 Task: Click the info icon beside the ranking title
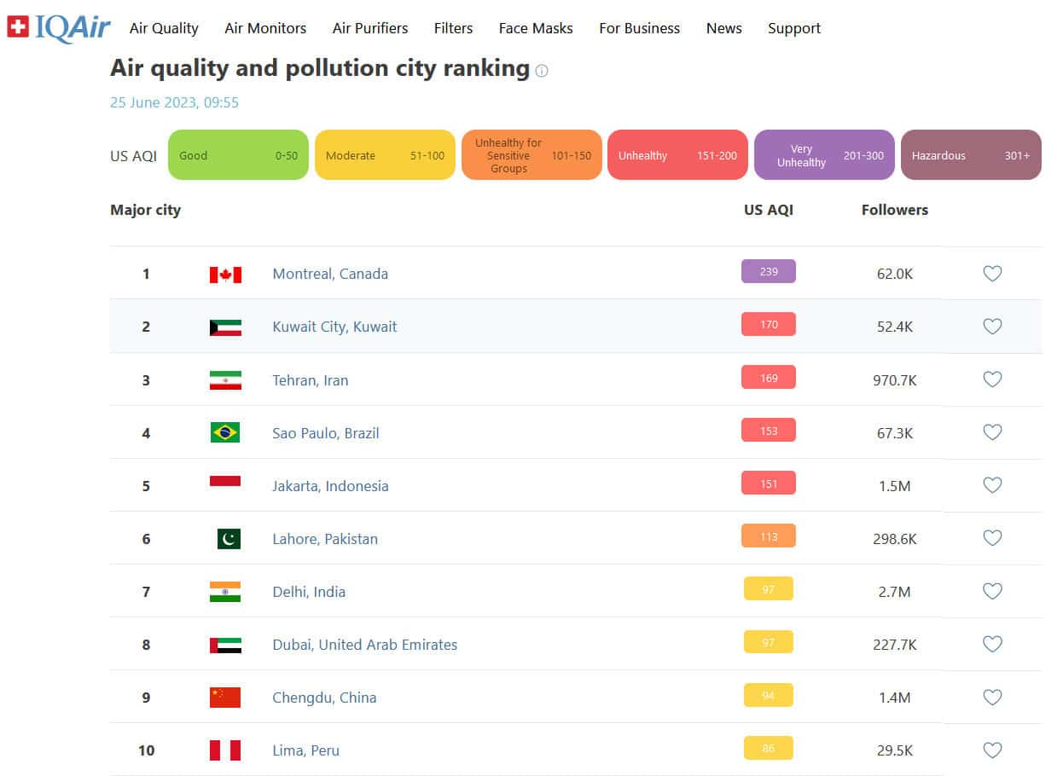tap(543, 72)
